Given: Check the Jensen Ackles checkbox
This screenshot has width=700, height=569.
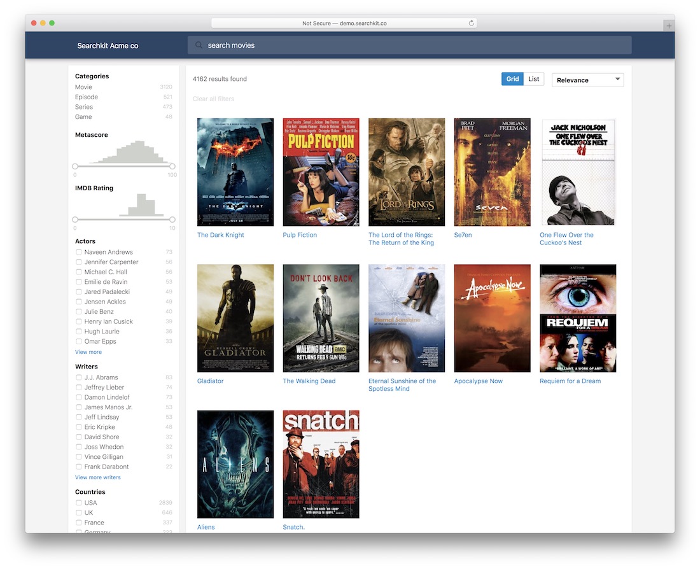Looking at the screenshot, I should (x=78, y=302).
